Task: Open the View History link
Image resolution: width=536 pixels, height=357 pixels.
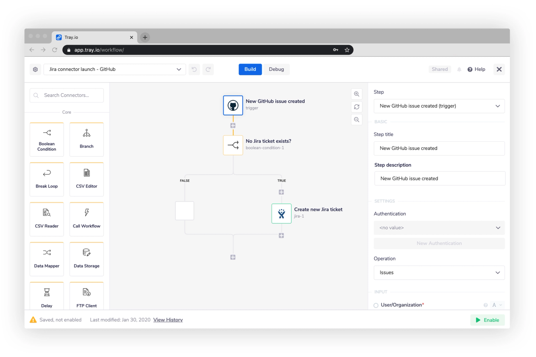Action: [168, 320]
